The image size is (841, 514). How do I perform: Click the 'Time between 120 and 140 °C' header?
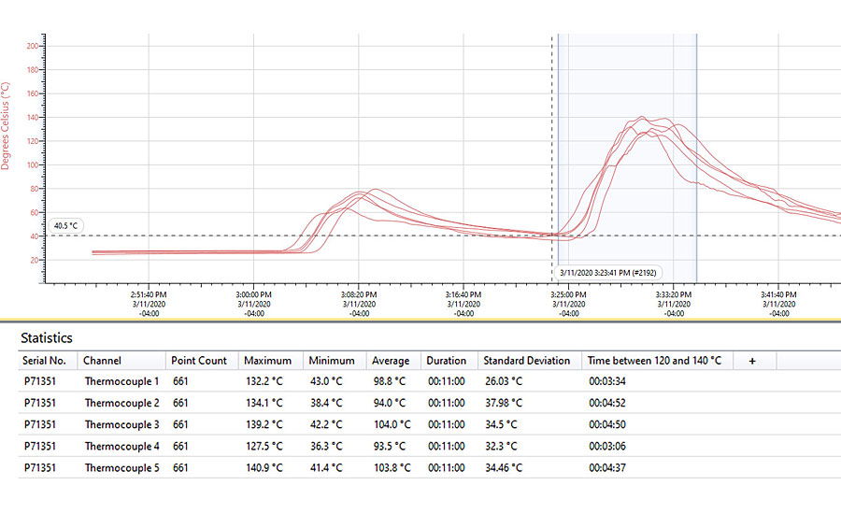(654, 361)
